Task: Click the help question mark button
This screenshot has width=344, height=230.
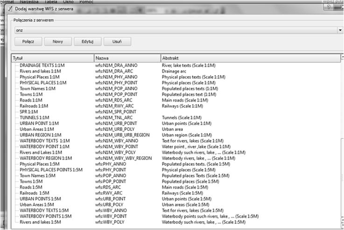Action: coord(329,7)
